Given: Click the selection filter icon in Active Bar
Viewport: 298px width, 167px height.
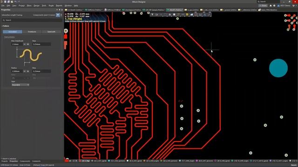Looking at the screenshot, I should click(x=152, y=14).
